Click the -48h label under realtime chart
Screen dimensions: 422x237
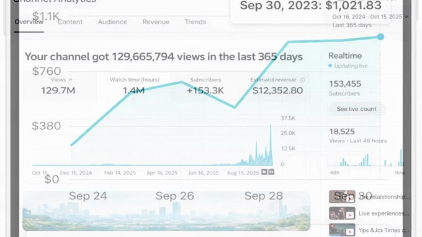(334, 173)
